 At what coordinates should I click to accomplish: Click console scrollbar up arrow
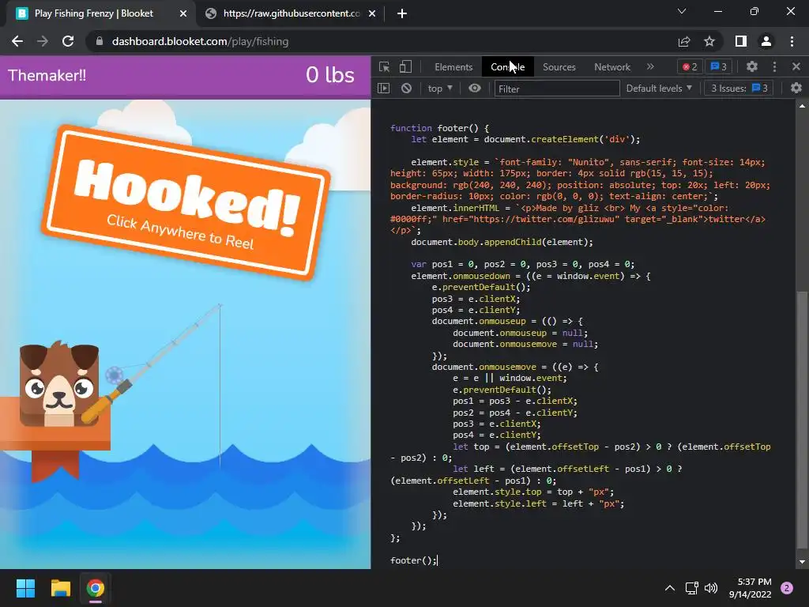click(x=802, y=106)
